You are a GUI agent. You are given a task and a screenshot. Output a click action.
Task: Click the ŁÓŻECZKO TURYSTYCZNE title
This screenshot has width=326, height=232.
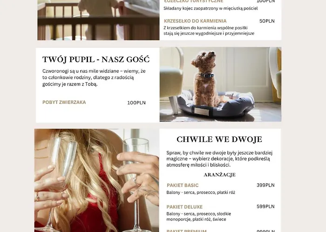click(194, 1)
